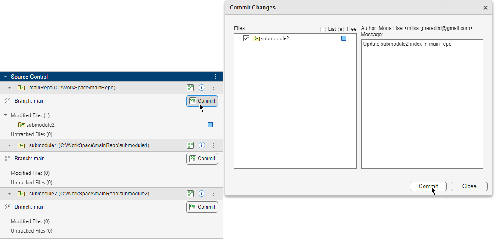Collapse the mainRepo repository section
Image resolution: width=495 pixels, height=239 pixels.
pos(9,88)
